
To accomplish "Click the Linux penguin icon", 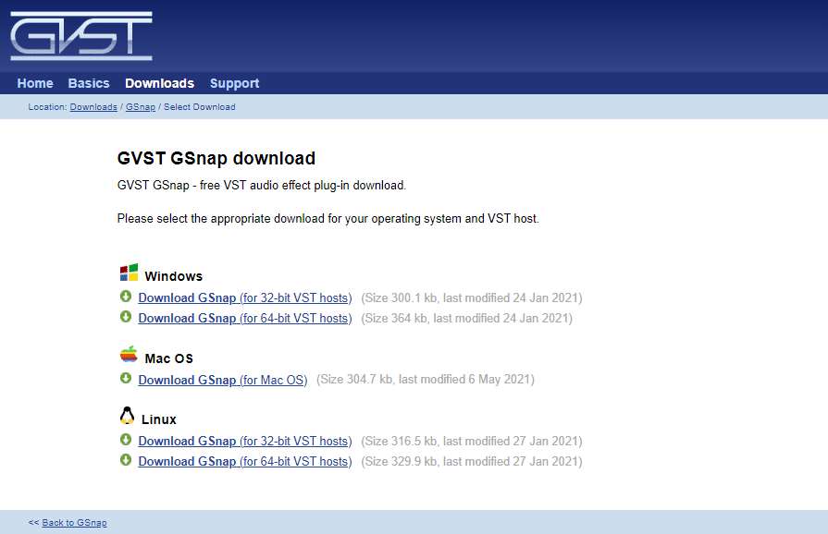I will point(127,416).
